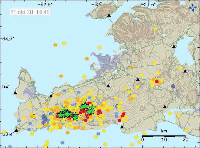The width and height of the screenshot is (200, 148).
Task: Click the 21.okt.20 16:40 timestamp label
Action: point(30,12)
